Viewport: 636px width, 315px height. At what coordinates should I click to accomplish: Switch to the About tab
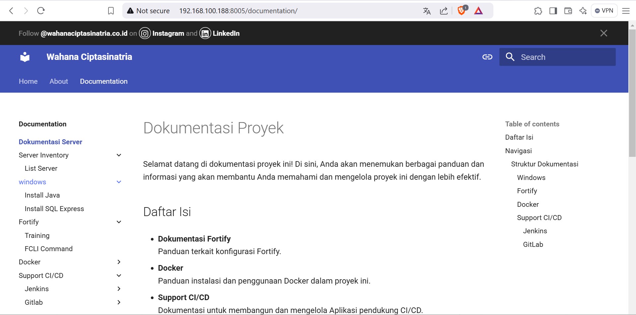tap(59, 81)
